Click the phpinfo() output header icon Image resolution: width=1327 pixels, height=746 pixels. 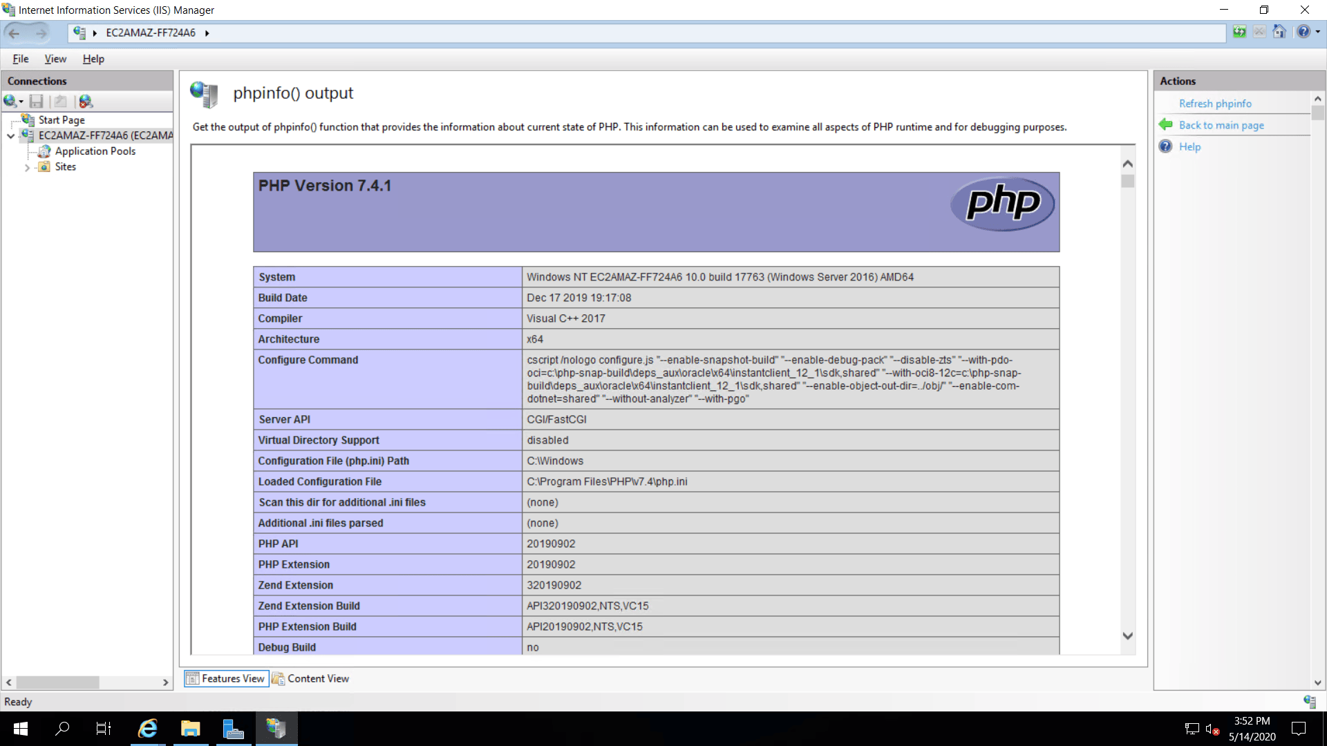205,95
